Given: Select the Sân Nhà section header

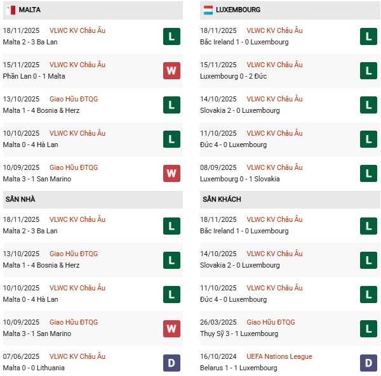Looking at the screenshot, I should (20, 199).
